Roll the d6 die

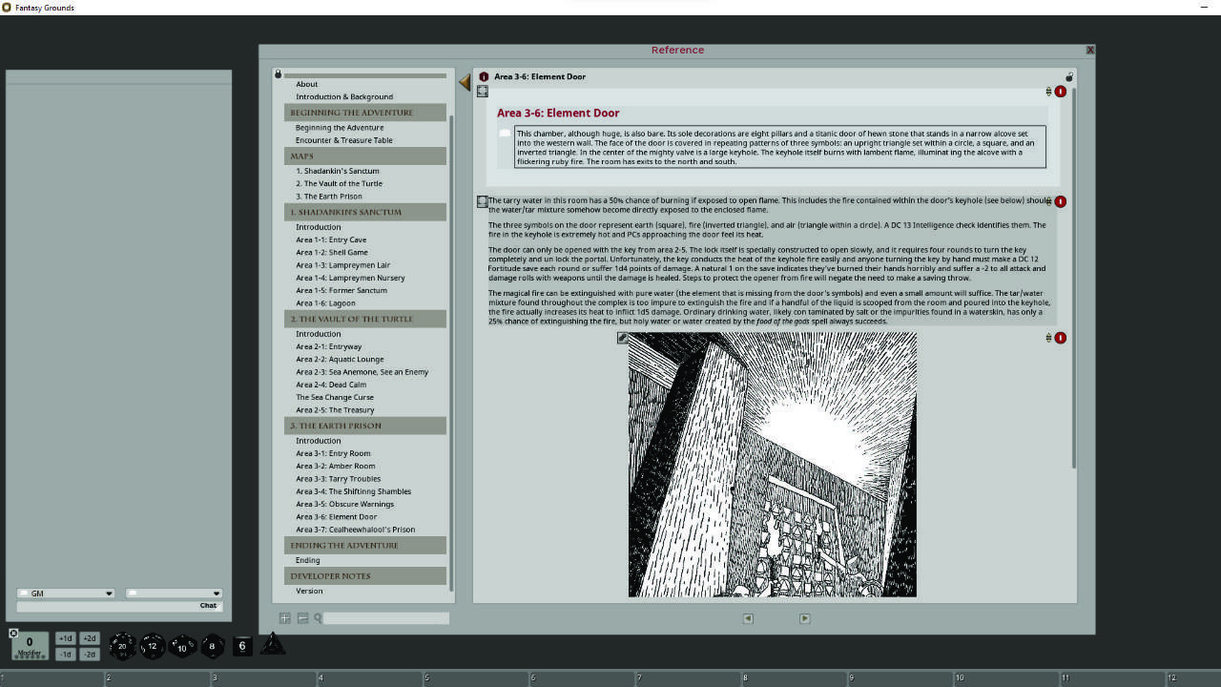click(242, 645)
